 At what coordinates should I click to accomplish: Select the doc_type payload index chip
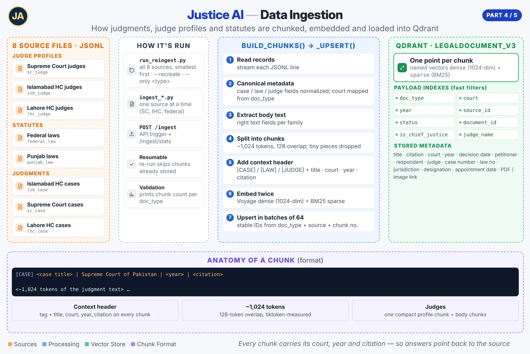[424, 98]
